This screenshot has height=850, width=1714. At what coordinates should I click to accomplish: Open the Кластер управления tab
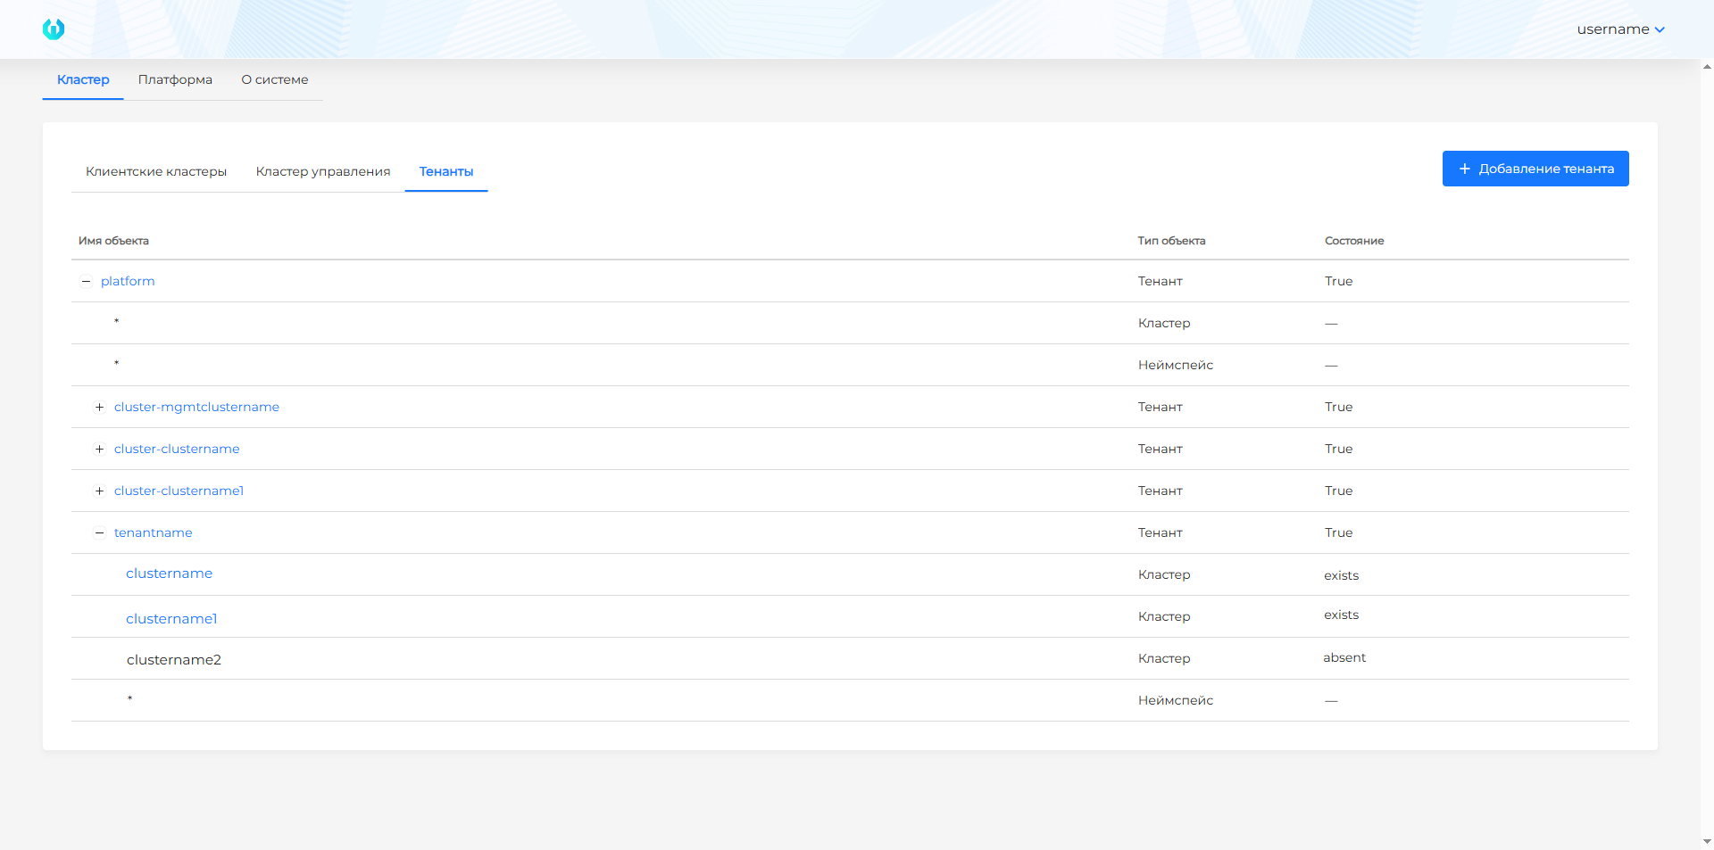click(323, 171)
